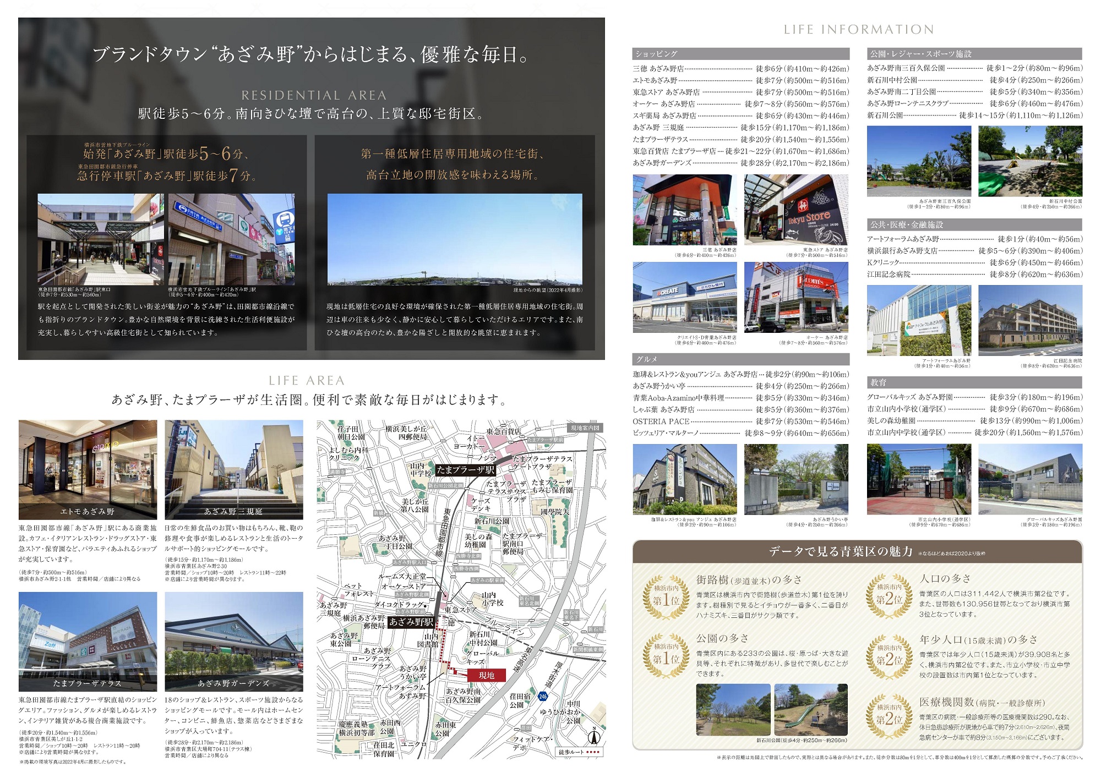Select the 公園・レジャー・スポーツ施設 section header
This screenshot has height=778, width=1101.
click(x=974, y=54)
